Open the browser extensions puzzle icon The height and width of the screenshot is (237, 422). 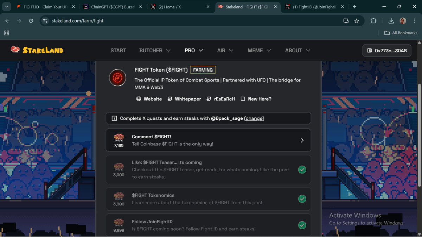pos(373,21)
